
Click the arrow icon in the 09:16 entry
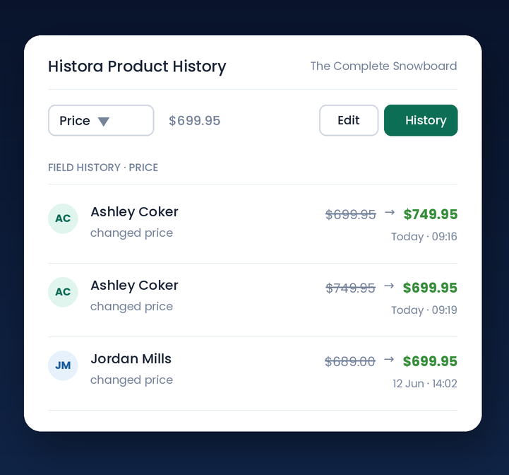[x=390, y=212]
